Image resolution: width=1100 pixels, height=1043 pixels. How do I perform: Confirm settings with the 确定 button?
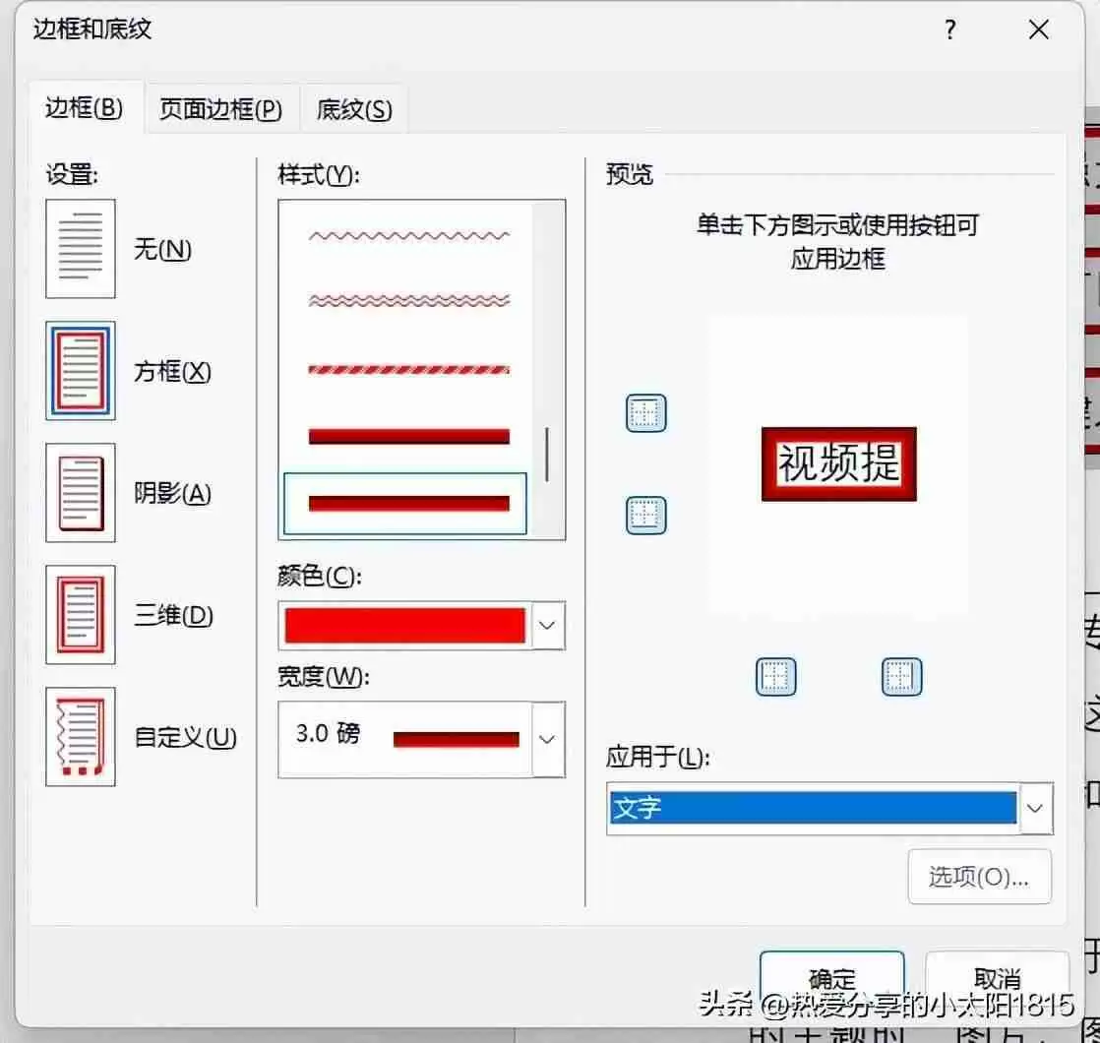point(831,979)
